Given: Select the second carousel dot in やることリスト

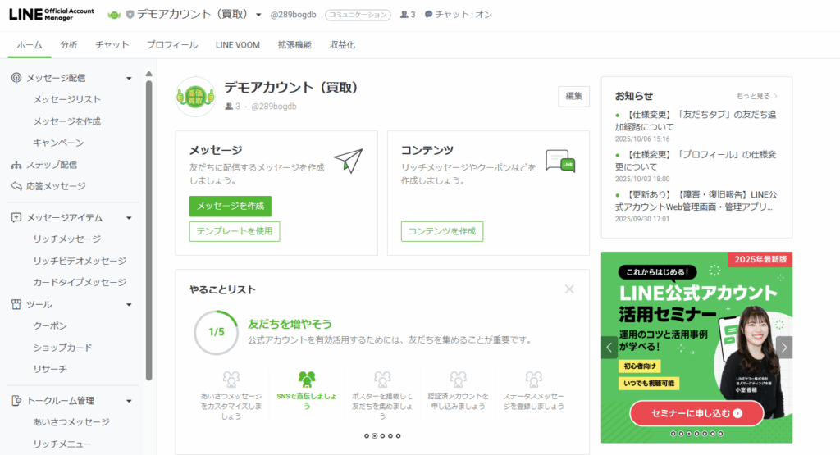Looking at the screenshot, I should pyautogui.click(x=375, y=435).
